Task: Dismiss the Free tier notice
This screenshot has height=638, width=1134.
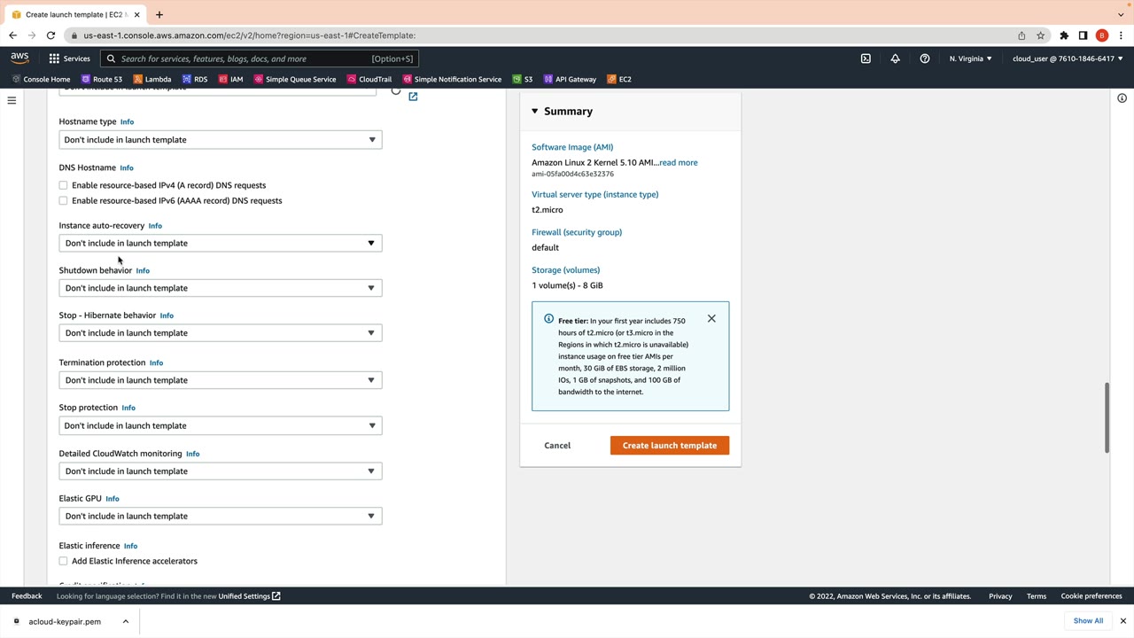Action: [711, 318]
